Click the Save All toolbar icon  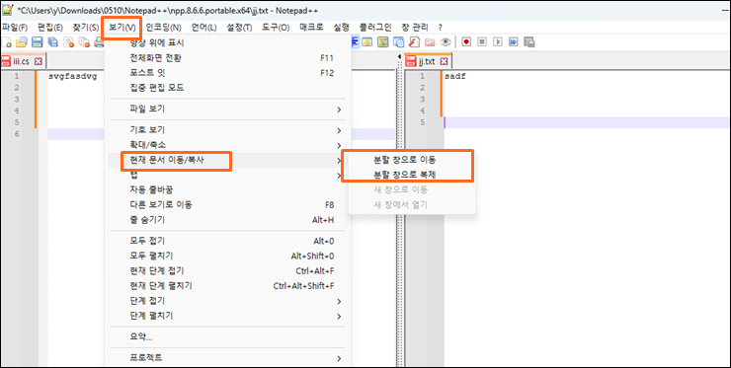pos(52,42)
